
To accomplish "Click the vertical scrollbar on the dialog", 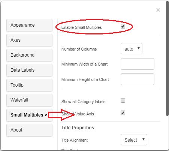I will tap(167, 59).
